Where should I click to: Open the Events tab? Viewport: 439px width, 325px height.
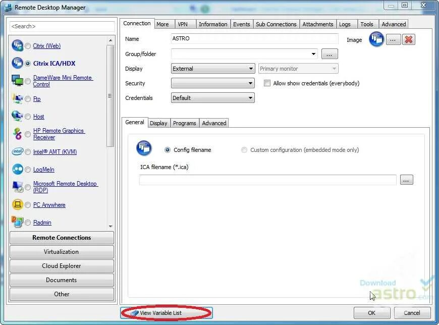(x=242, y=24)
